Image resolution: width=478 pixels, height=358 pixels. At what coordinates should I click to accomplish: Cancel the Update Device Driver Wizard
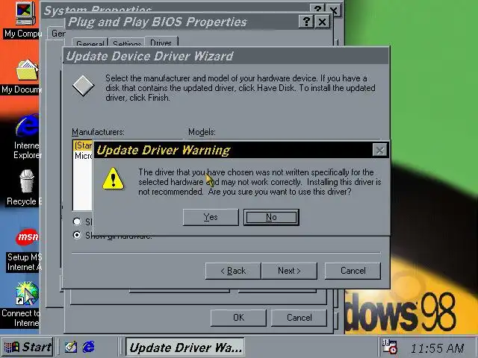353,271
